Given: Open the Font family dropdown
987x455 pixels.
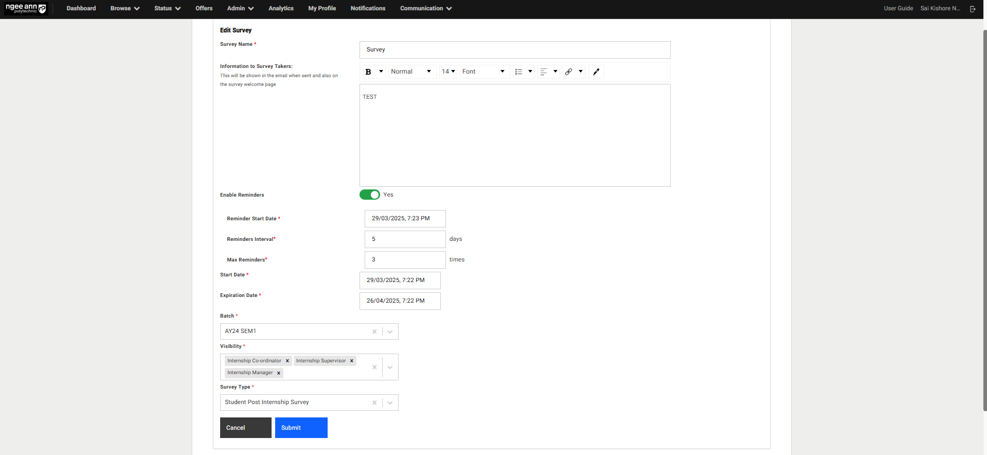Looking at the screenshot, I should point(483,72).
